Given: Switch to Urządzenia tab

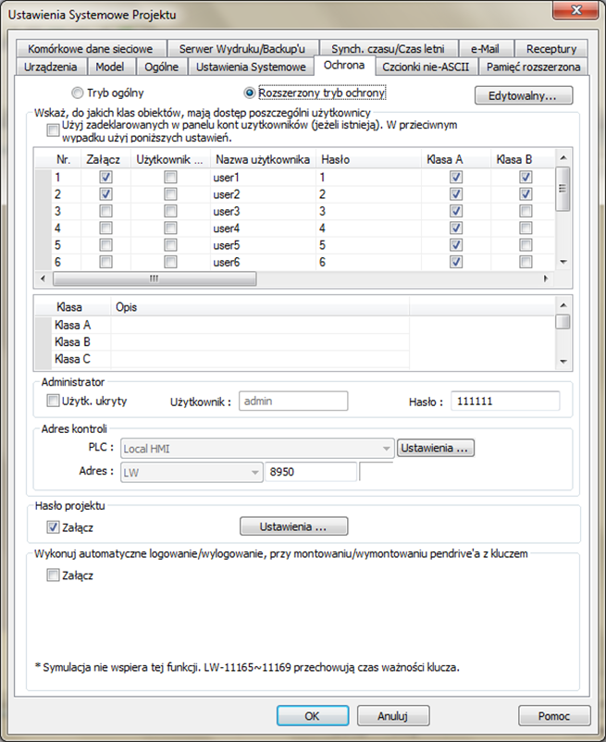Looking at the screenshot, I should pos(51,67).
